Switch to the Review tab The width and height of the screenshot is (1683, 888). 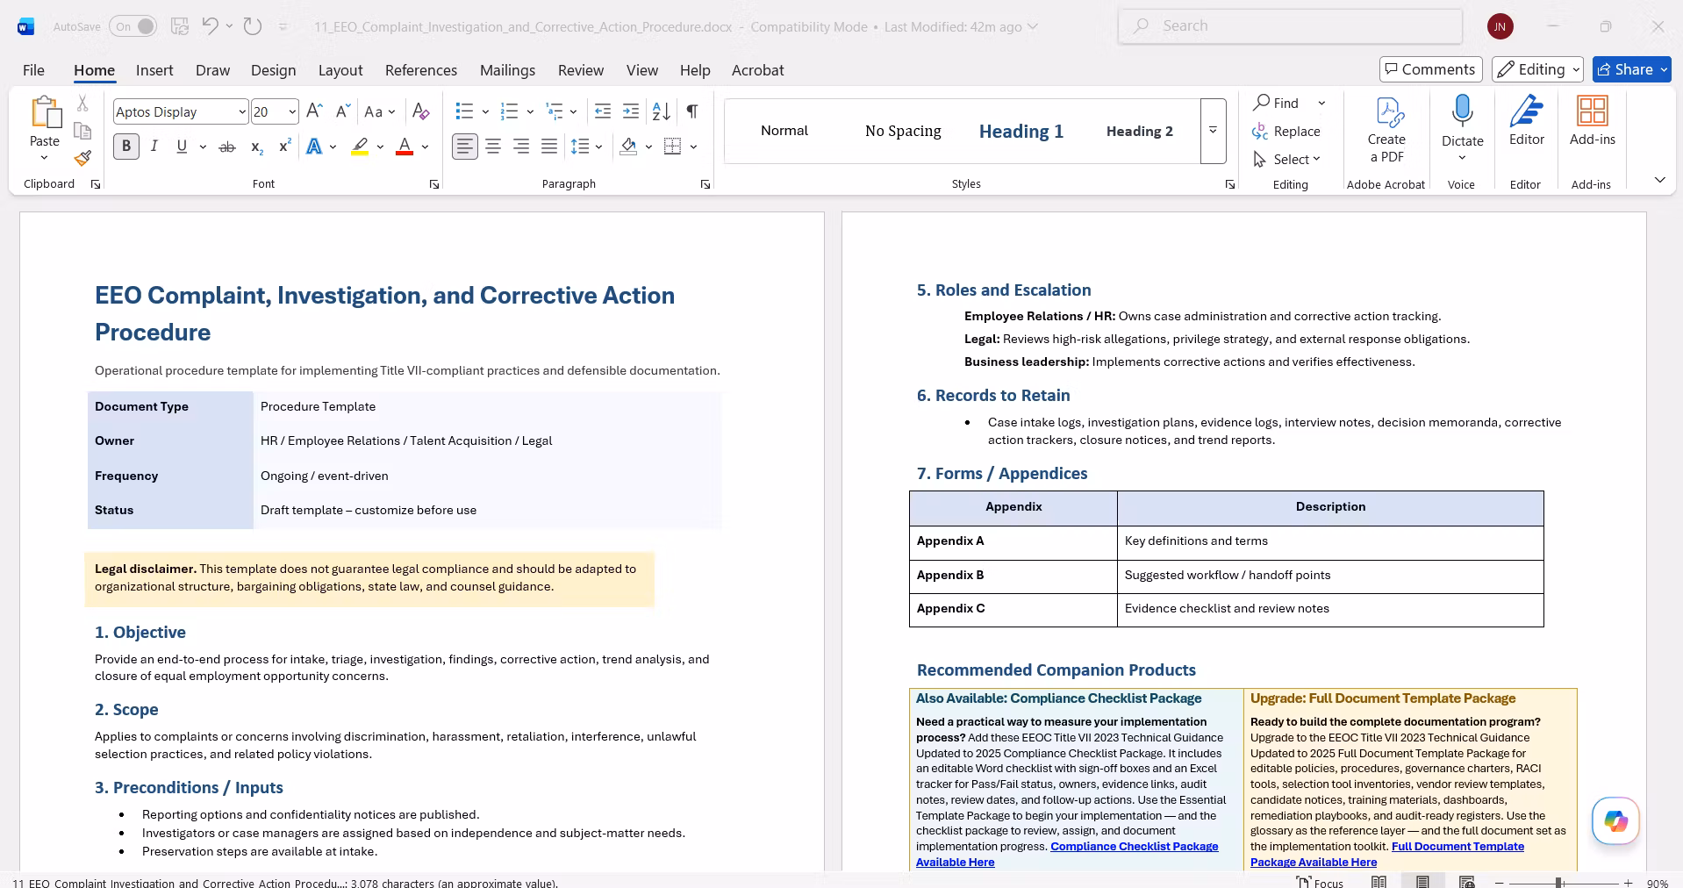pos(581,70)
